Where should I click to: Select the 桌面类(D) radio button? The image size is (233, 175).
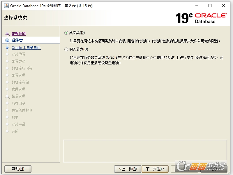click(66, 33)
